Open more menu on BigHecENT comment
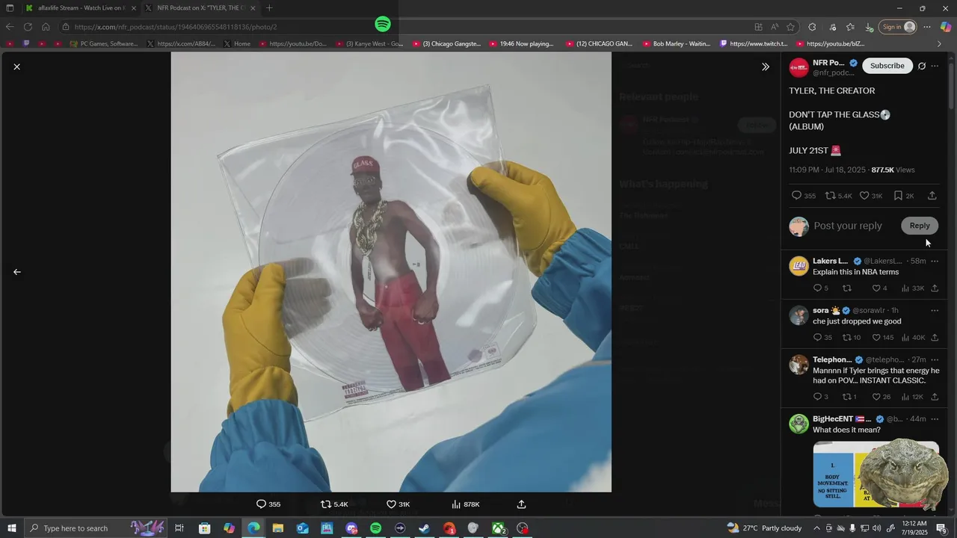The width and height of the screenshot is (957, 538). (x=935, y=419)
